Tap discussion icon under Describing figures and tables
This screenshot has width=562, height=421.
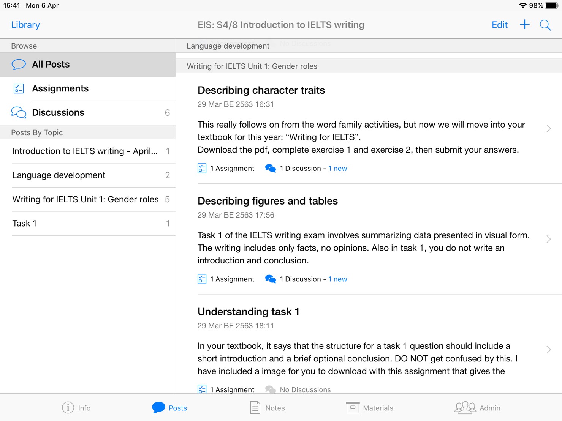pos(271,279)
